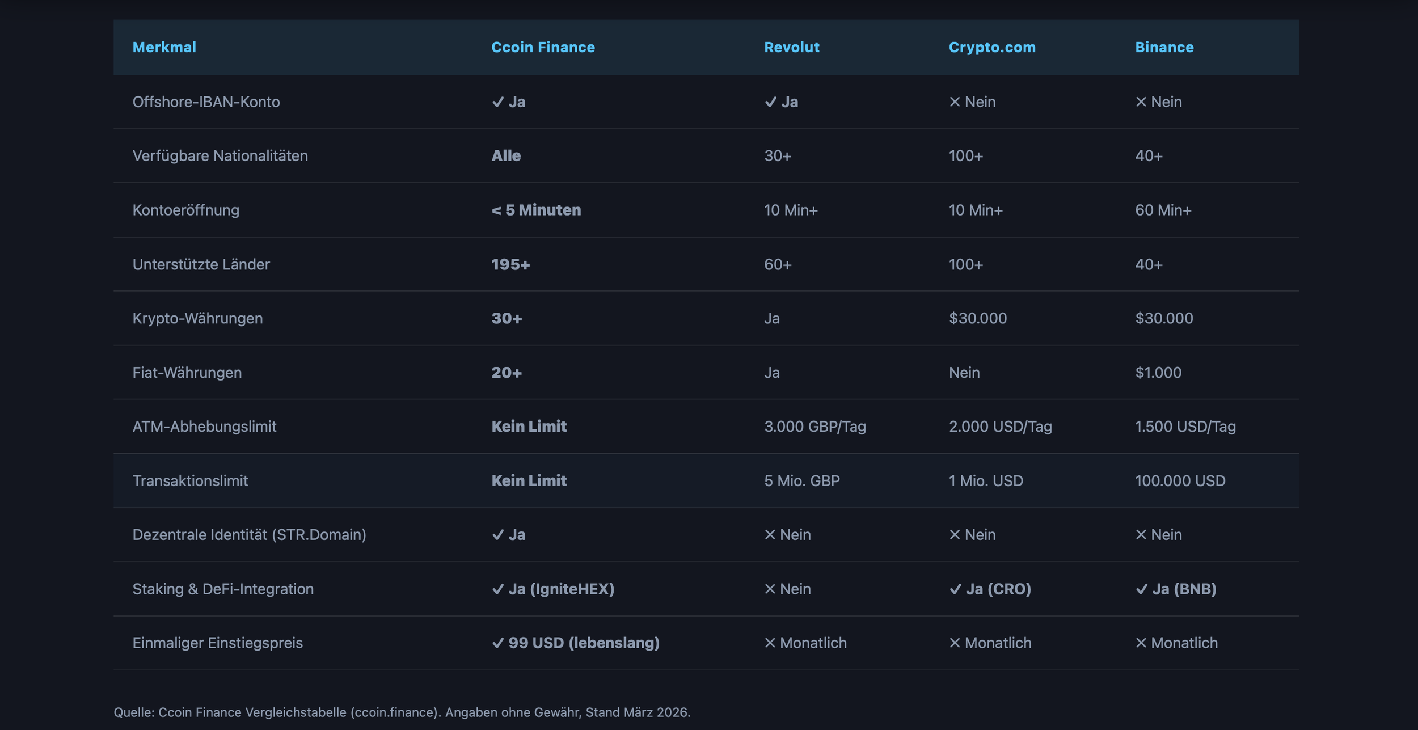Viewport: 1418px width, 730px height.
Task: Click the Ccoin checkmark for Dezentrale Identität
Action: pos(497,535)
